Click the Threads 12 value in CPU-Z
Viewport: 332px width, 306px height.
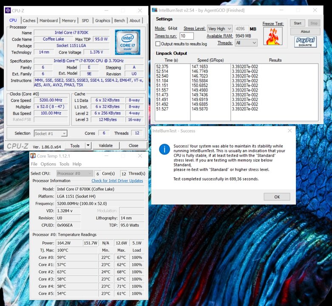(x=137, y=133)
